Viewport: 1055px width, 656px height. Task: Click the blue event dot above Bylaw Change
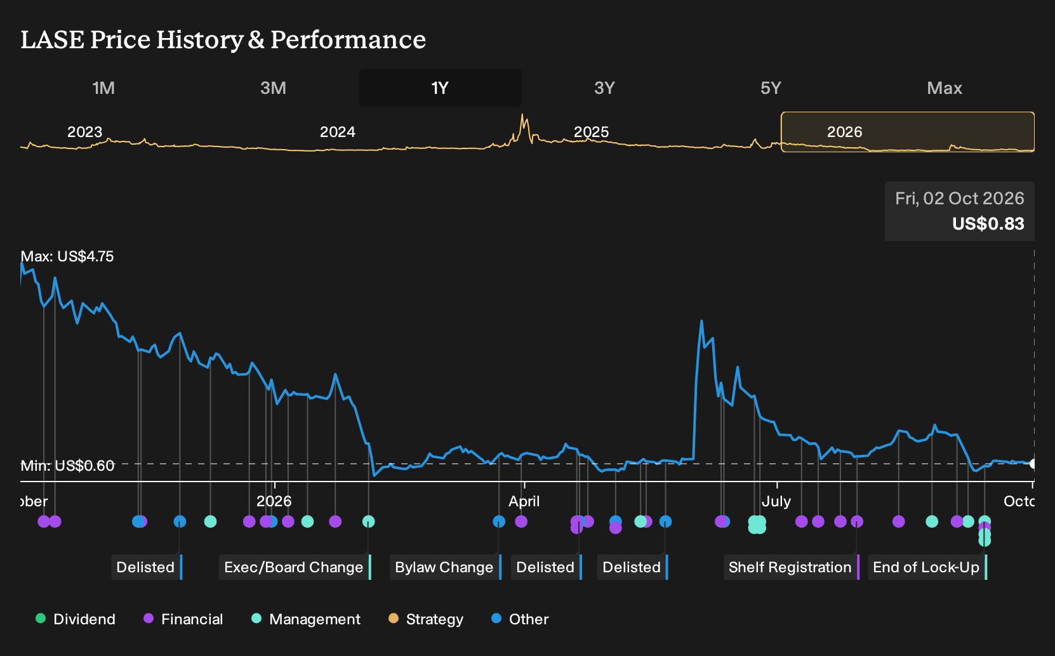[499, 522]
